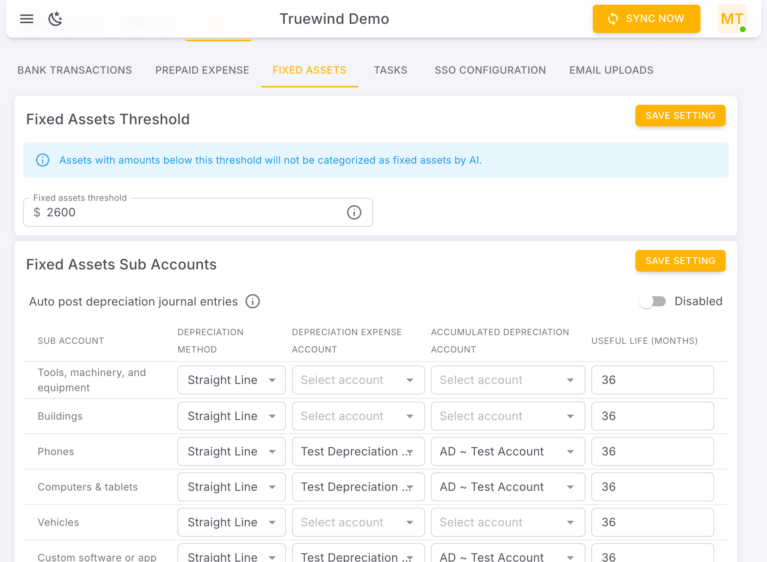Open the AD Test Account dropdown for Phones
This screenshot has width=767, height=562.
pyautogui.click(x=507, y=451)
